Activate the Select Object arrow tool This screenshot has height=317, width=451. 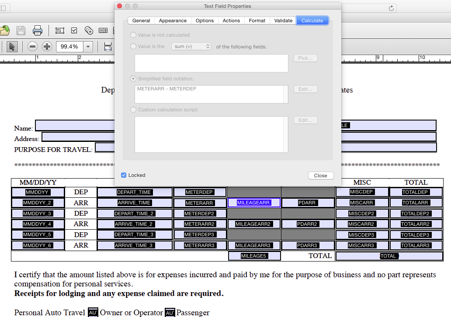pyautogui.click(x=12, y=46)
